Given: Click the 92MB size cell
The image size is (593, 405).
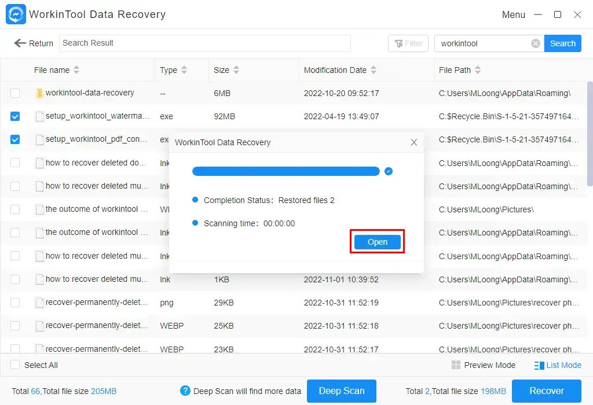Looking at the screenshot, I should pyautogui.click(x=224, y=116).
